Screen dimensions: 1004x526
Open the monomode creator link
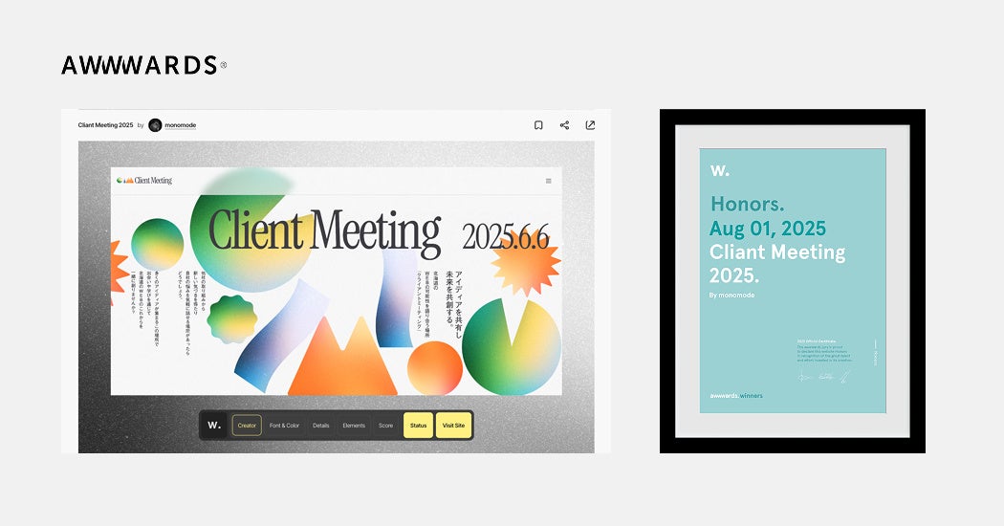click(x=181, y=125)
